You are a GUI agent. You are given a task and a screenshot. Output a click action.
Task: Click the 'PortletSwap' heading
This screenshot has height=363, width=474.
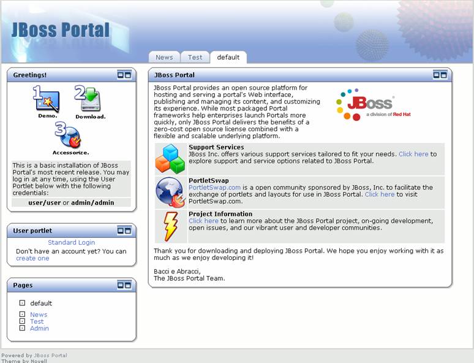click(x=209, y=181)
